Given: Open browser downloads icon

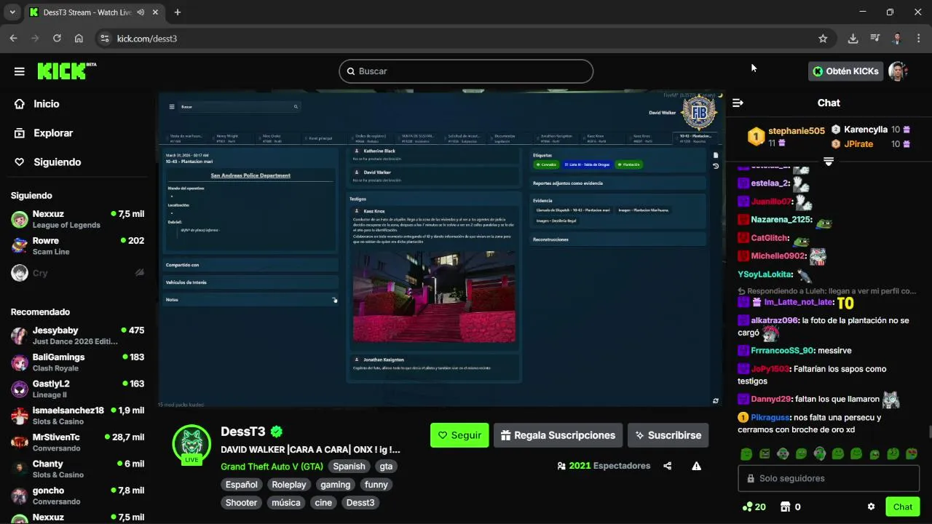Looking at the screenshot, I should click(853, 39).
